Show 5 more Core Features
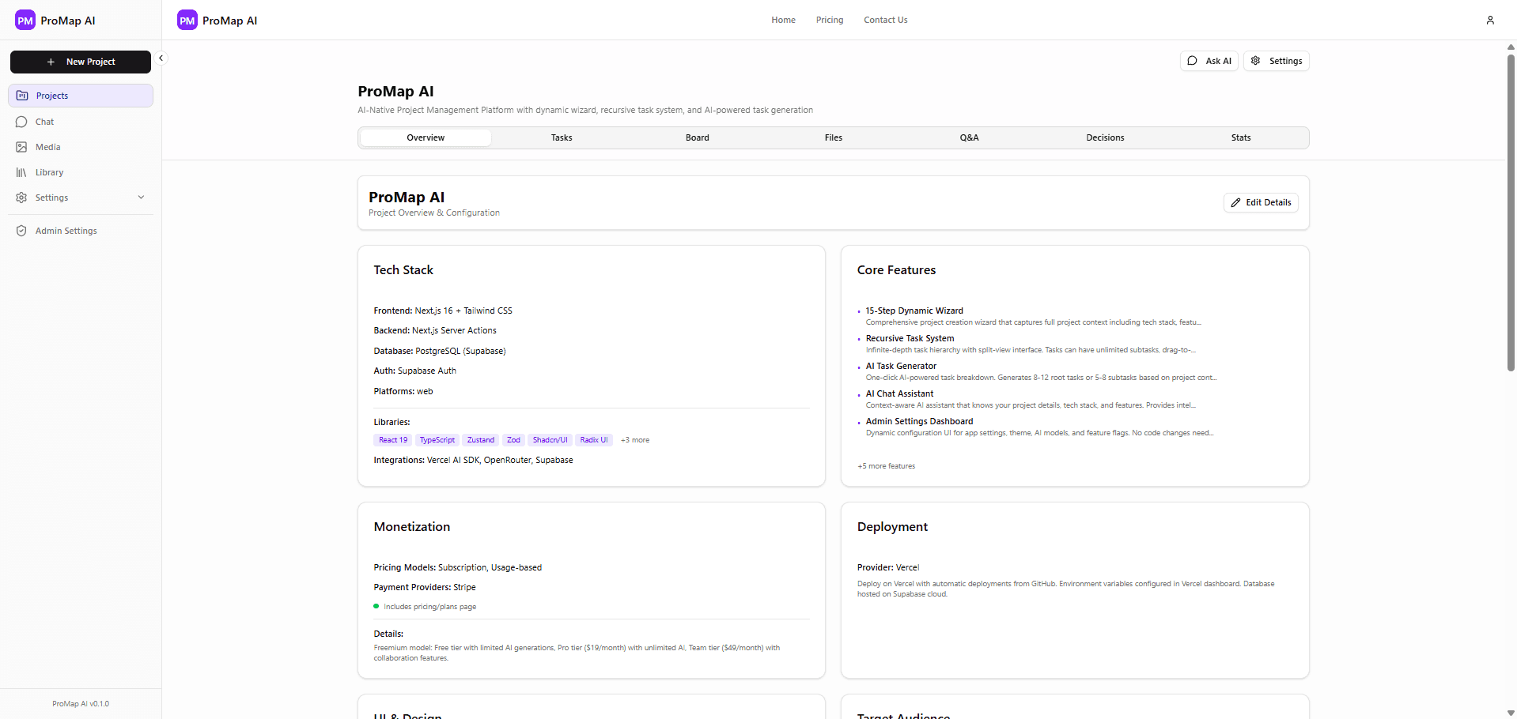Screen dimensions: 1517x719 pyautogui.click(x=885, y=465)
